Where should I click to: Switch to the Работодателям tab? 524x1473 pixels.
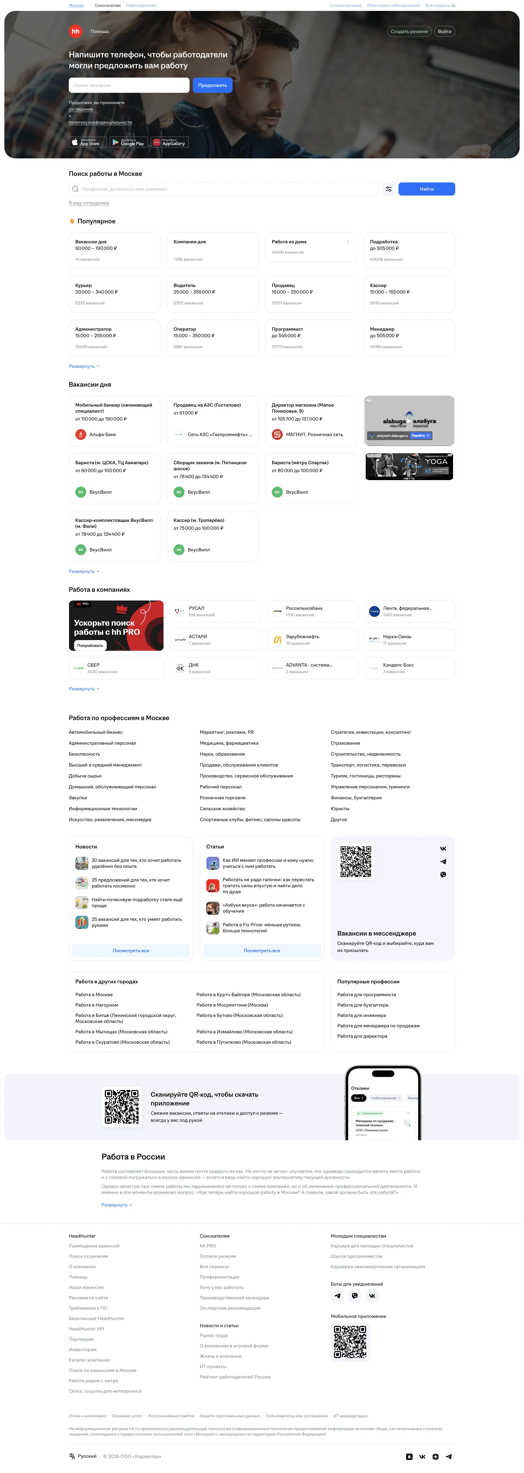point(141,6)
